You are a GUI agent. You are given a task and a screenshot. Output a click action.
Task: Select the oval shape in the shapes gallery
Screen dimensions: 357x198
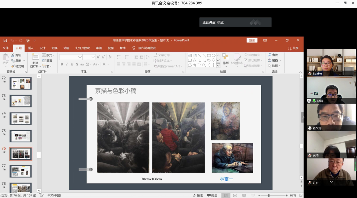point(214,55)
